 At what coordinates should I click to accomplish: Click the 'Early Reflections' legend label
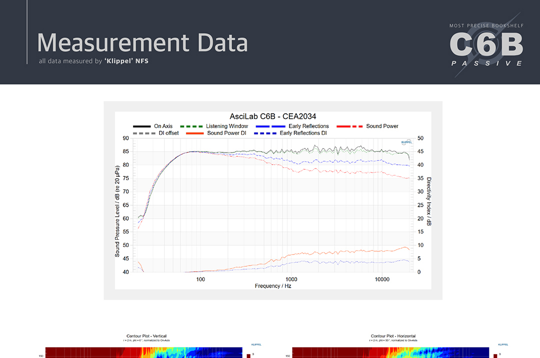point(308,126)
